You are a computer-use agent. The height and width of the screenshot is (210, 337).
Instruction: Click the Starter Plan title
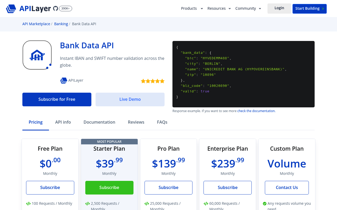click(109, 149)
